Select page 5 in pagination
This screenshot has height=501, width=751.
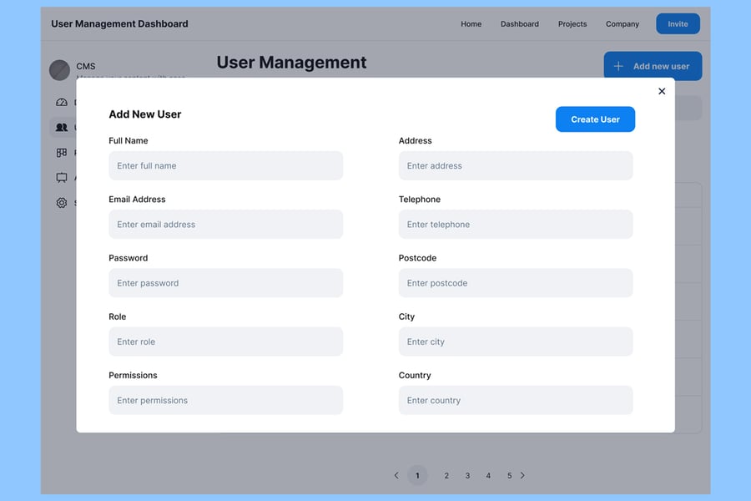[509, 476]
